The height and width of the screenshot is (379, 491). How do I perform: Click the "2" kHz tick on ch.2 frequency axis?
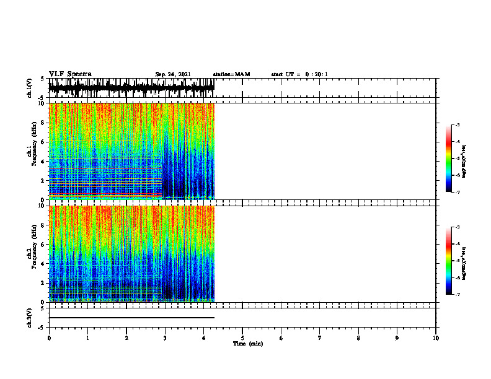pos(43,283)
